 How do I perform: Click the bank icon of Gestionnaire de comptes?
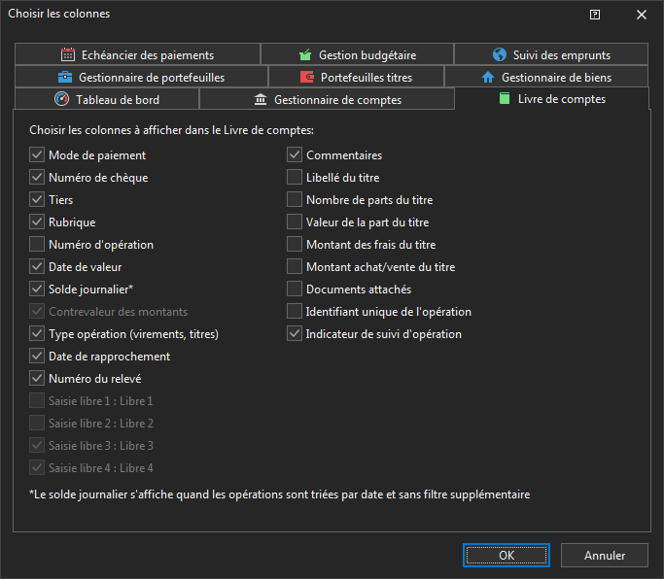pyautogui.click(x=261, y=99)
